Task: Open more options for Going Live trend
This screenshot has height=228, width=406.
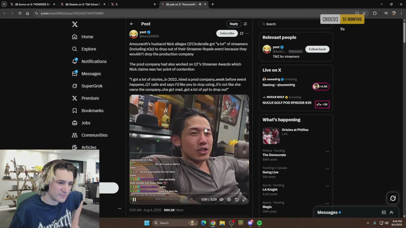Action: tap(327, 169)
